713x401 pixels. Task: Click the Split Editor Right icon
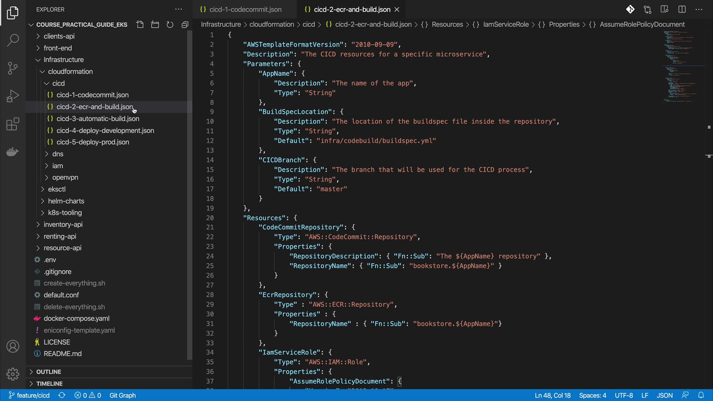[x=682, y=9]
